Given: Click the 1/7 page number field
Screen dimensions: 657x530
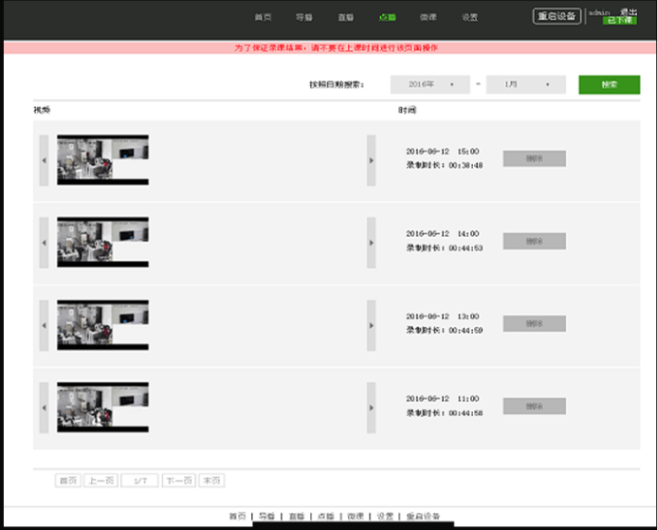Looking at the screenshot, I should (x=140, y=481).
